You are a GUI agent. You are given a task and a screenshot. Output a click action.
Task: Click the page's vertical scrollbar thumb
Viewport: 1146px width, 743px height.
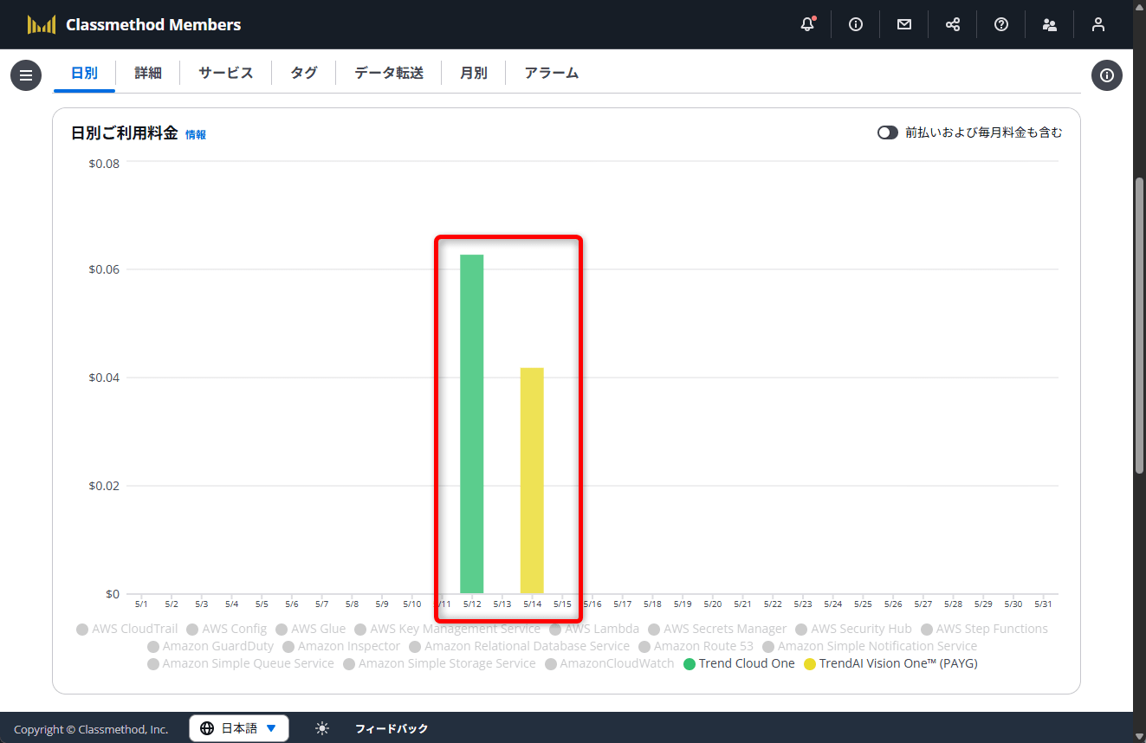click(x=1139, y=325)
